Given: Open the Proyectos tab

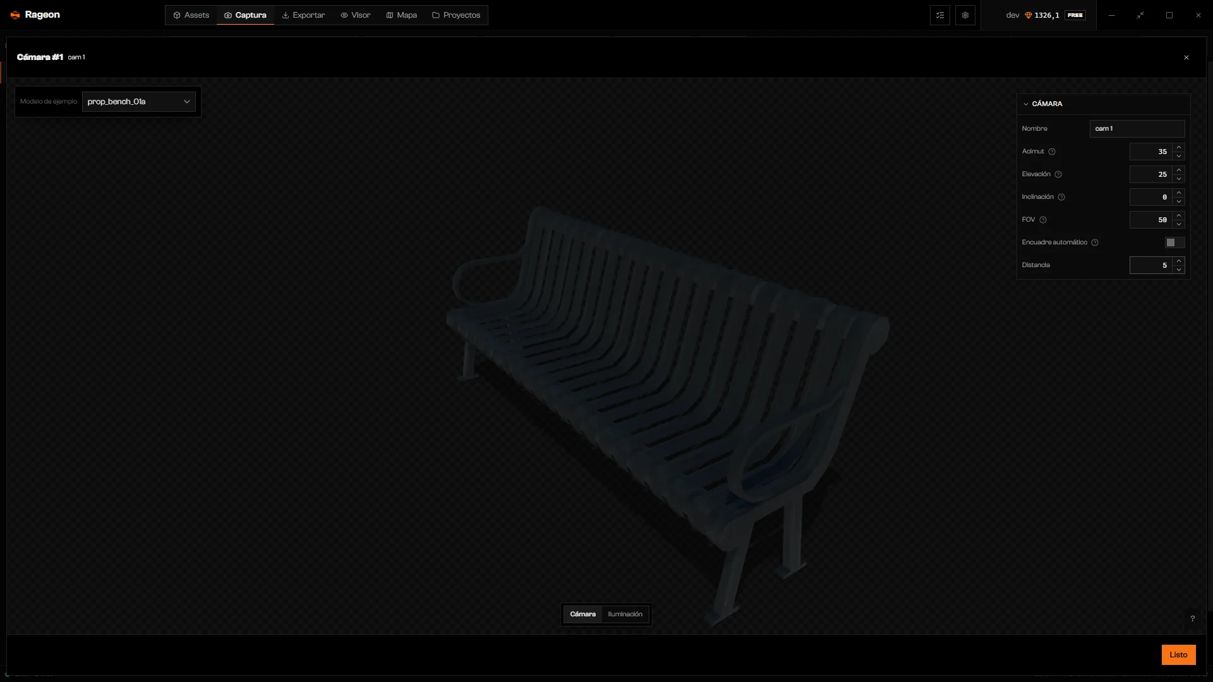Looking at the screenshot, I should [x=456, y=15].
